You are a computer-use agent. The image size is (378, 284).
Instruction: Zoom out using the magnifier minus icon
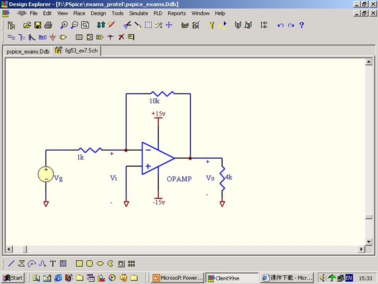pos(75,25)
